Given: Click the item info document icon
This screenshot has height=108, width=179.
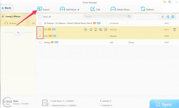Looking at the screenshot, I should (45, 103).
